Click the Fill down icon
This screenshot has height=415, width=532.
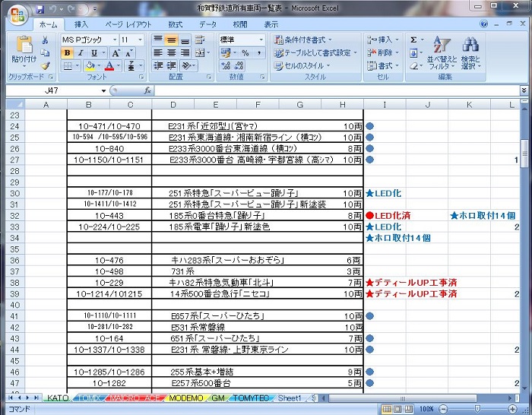click(413, 53)
